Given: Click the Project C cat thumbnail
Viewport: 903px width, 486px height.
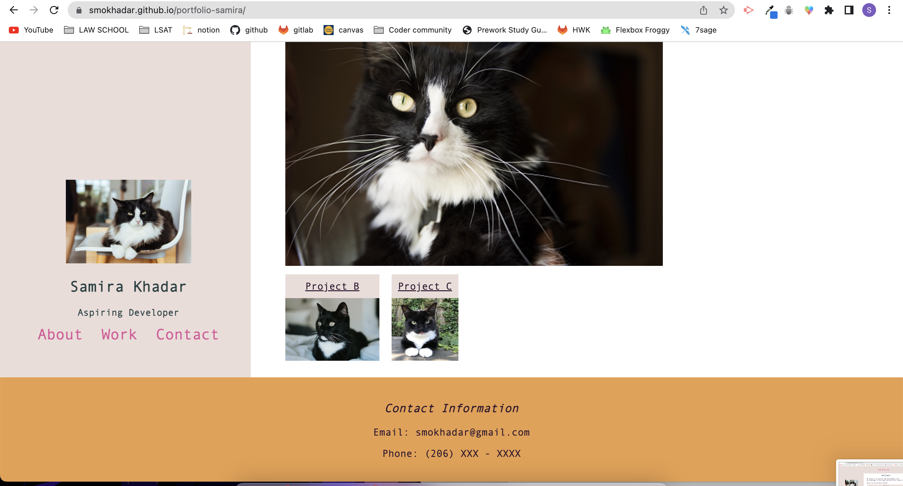Looking at the screenshot, I should 425,329.
